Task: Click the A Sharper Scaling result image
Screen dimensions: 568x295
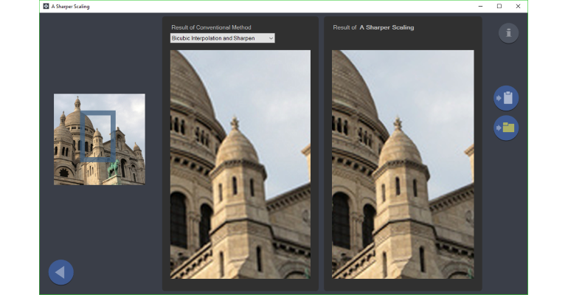Action: pos(403,164)
